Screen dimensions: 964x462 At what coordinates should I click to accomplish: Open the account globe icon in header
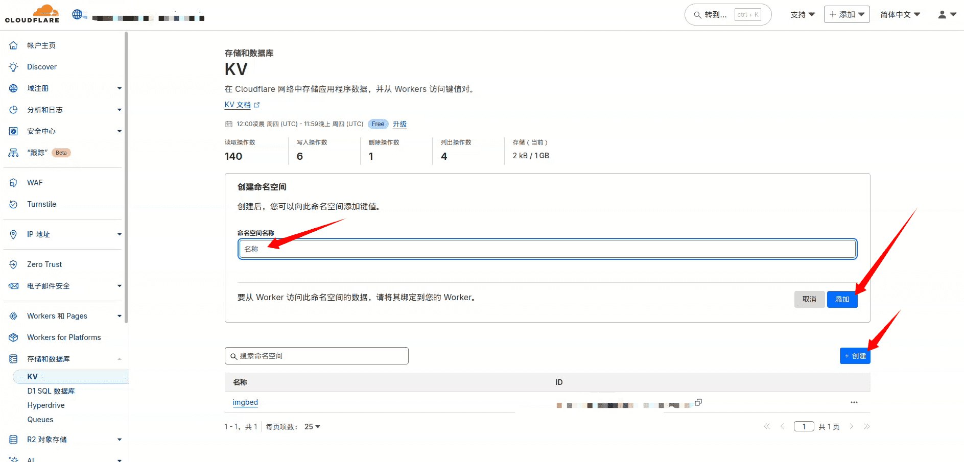tap(77, 14)
